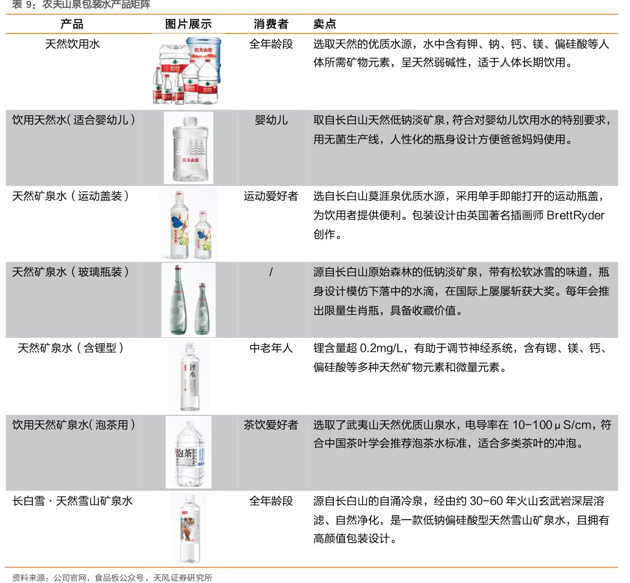Select the 图片展示 column header

point(188,24)
